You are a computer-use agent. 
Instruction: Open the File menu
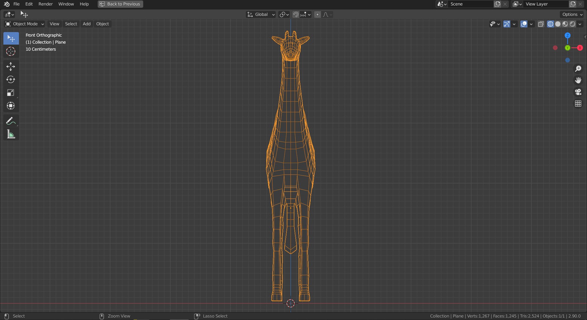tap(17, 4)
